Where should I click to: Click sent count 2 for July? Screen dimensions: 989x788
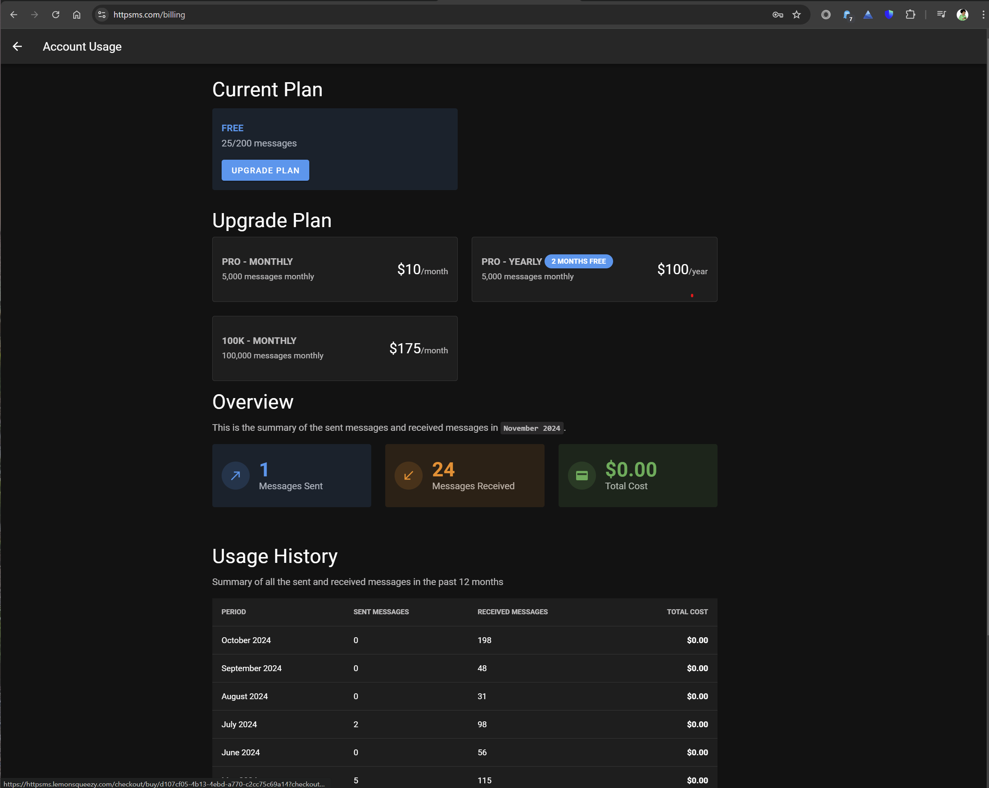tap(356, 724)
